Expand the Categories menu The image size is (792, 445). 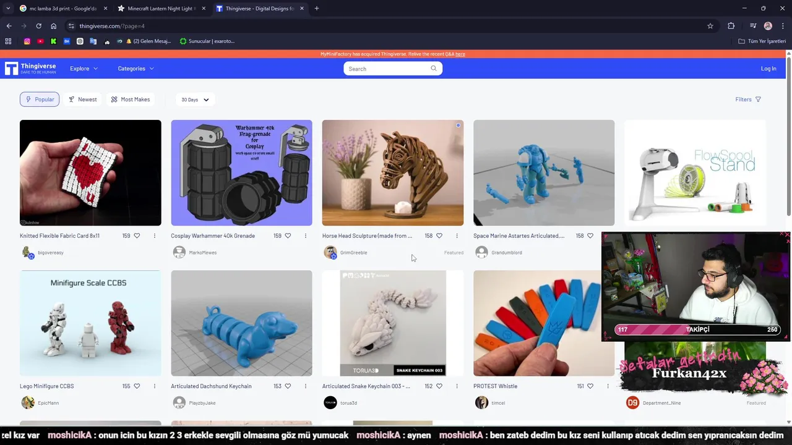coord(136,69)
